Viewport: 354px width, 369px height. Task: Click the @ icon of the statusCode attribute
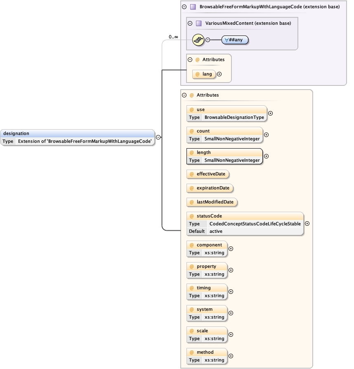192,216
